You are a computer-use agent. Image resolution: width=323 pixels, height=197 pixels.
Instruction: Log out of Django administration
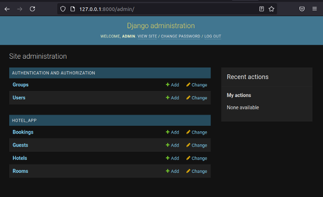213,36
